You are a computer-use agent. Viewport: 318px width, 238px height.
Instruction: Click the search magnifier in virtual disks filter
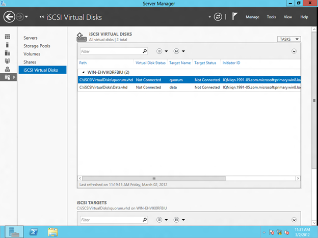click(145, 51)
